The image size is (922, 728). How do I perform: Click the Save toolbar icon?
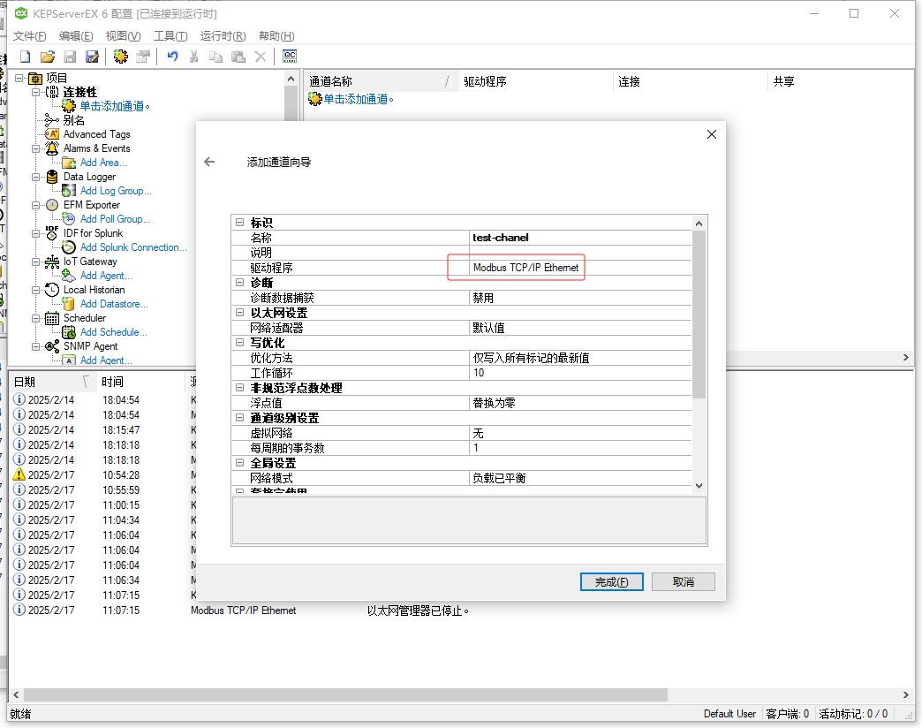(70, 57)
